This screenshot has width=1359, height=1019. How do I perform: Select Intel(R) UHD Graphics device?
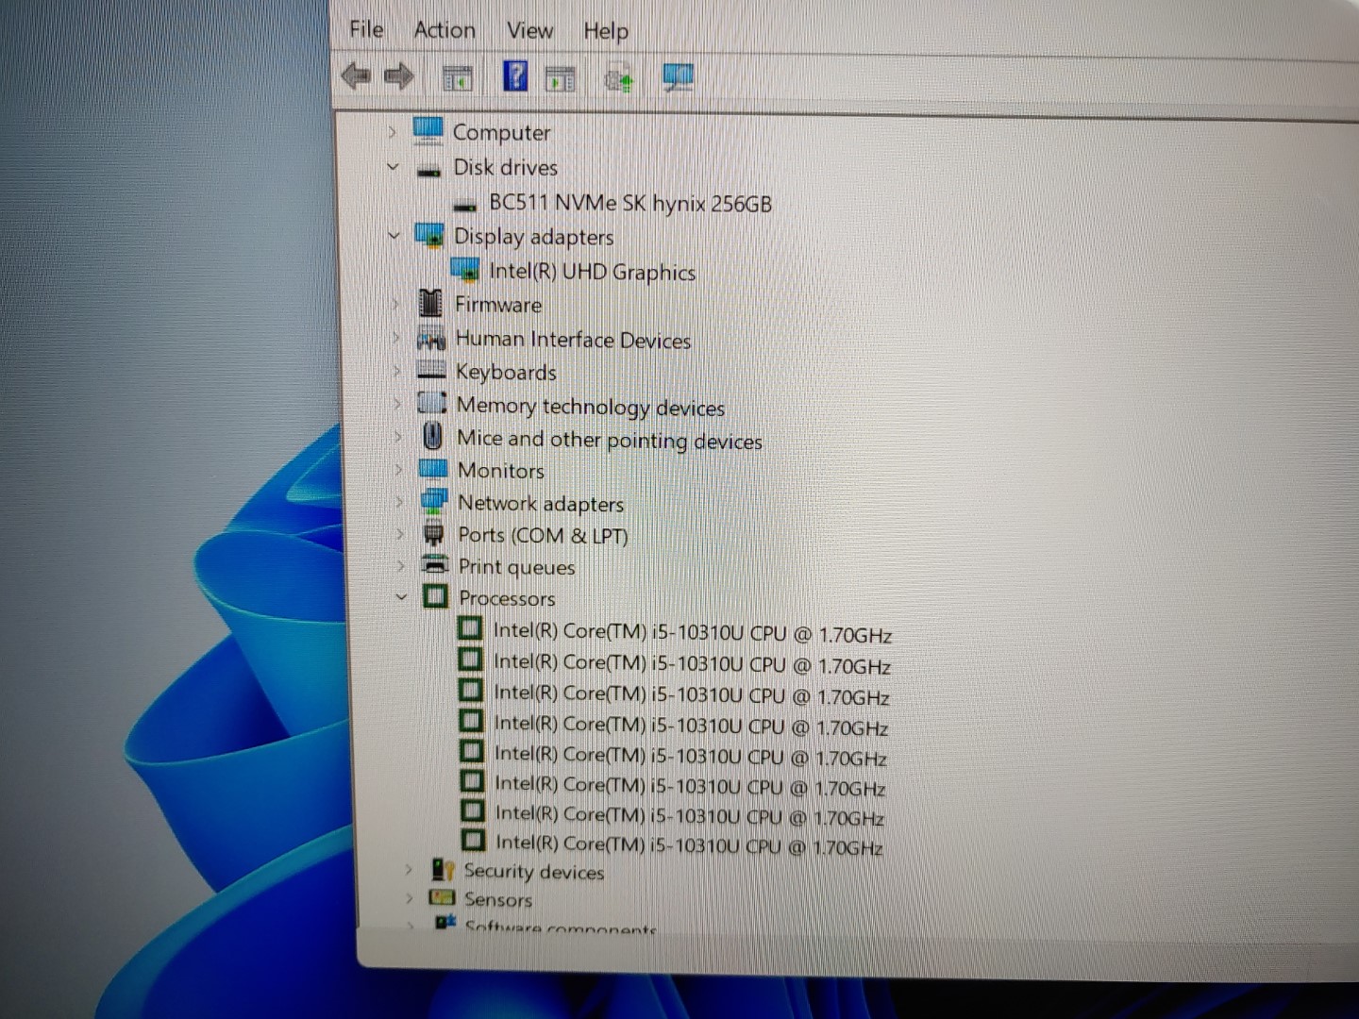click(592, 272)
